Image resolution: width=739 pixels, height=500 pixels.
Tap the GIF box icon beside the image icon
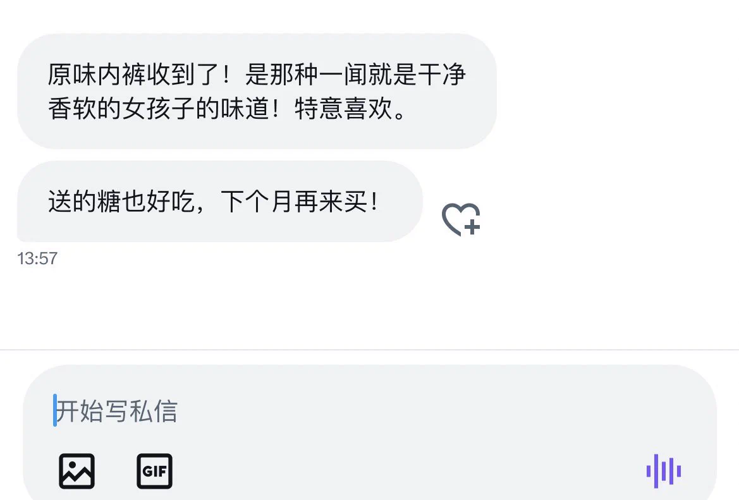[x=155, y=471]
